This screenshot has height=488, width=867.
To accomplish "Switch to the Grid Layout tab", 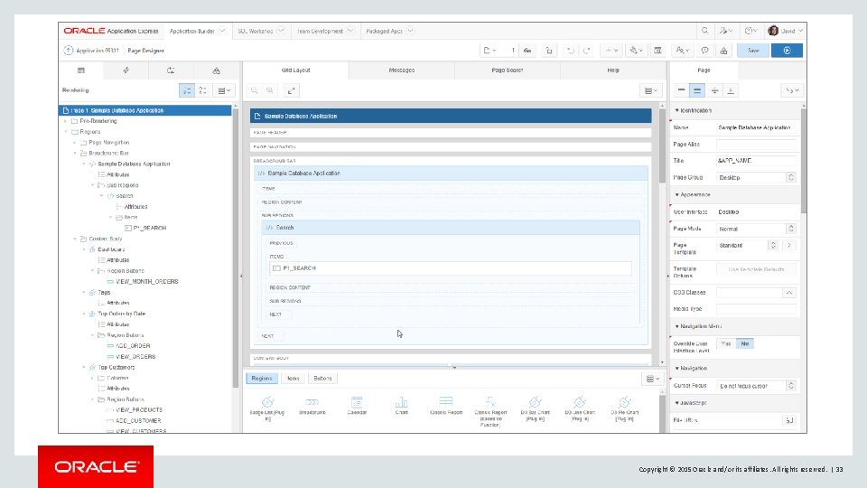I will coord(296,70).
